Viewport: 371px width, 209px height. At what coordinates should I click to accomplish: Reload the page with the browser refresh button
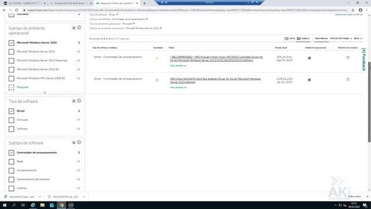pyautogui.click(x=17, y=10)
